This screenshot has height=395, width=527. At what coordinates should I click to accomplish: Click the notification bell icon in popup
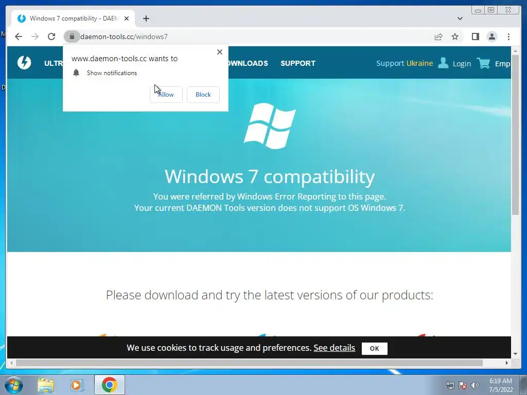pyautogui.click(x=76, y=73)
